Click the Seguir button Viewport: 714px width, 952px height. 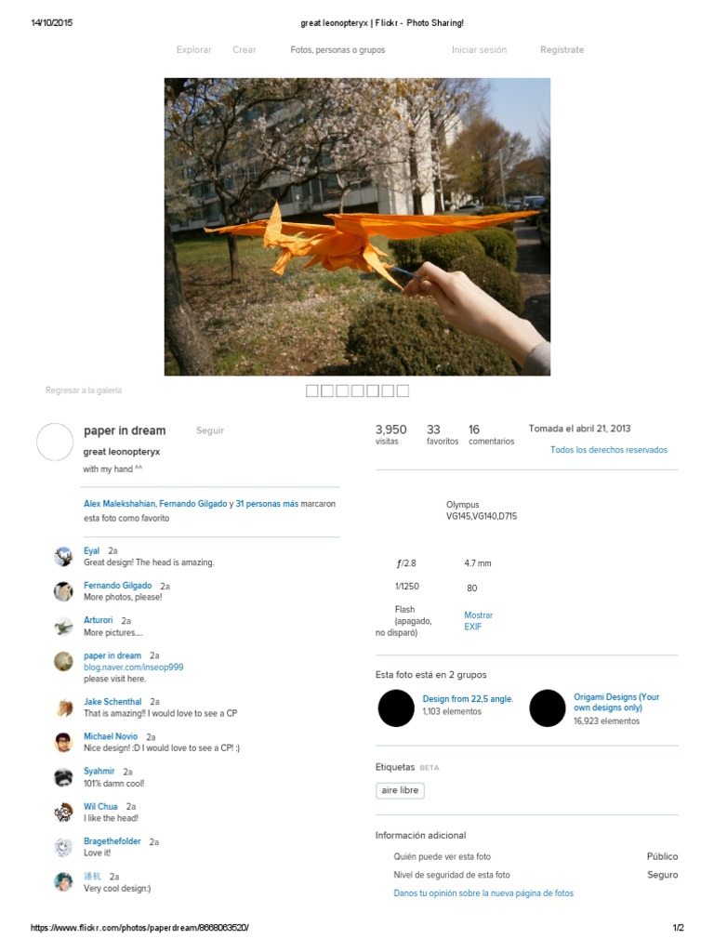point(210,430)
